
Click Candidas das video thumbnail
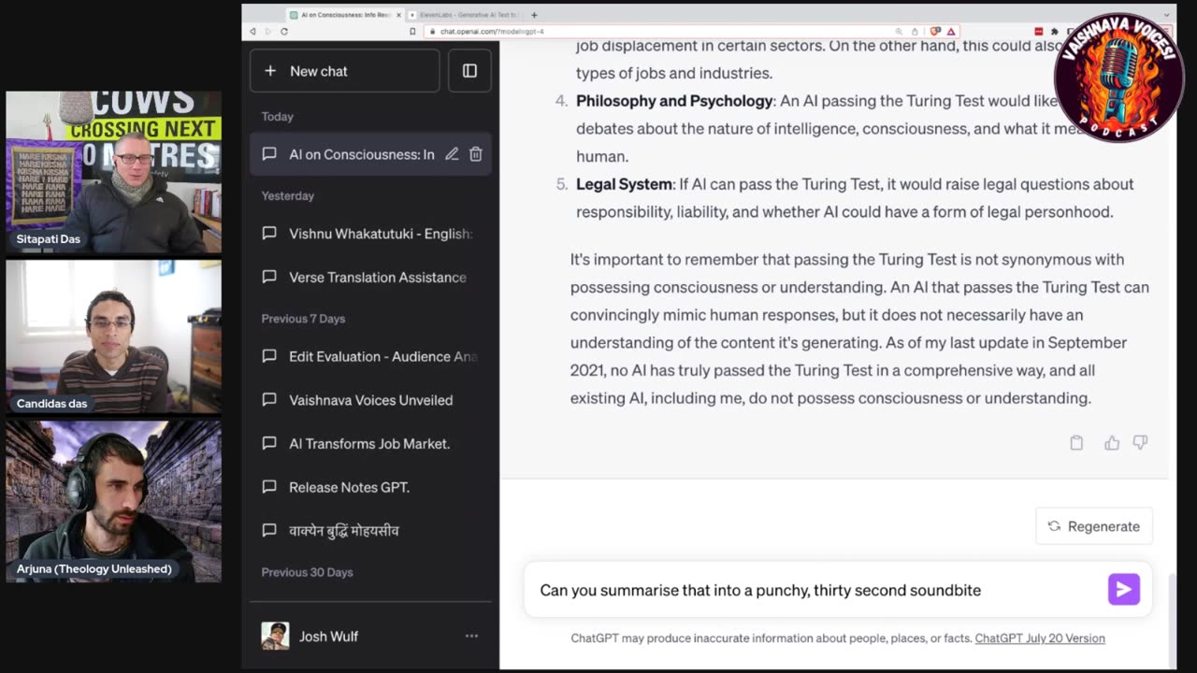point(114,336)
